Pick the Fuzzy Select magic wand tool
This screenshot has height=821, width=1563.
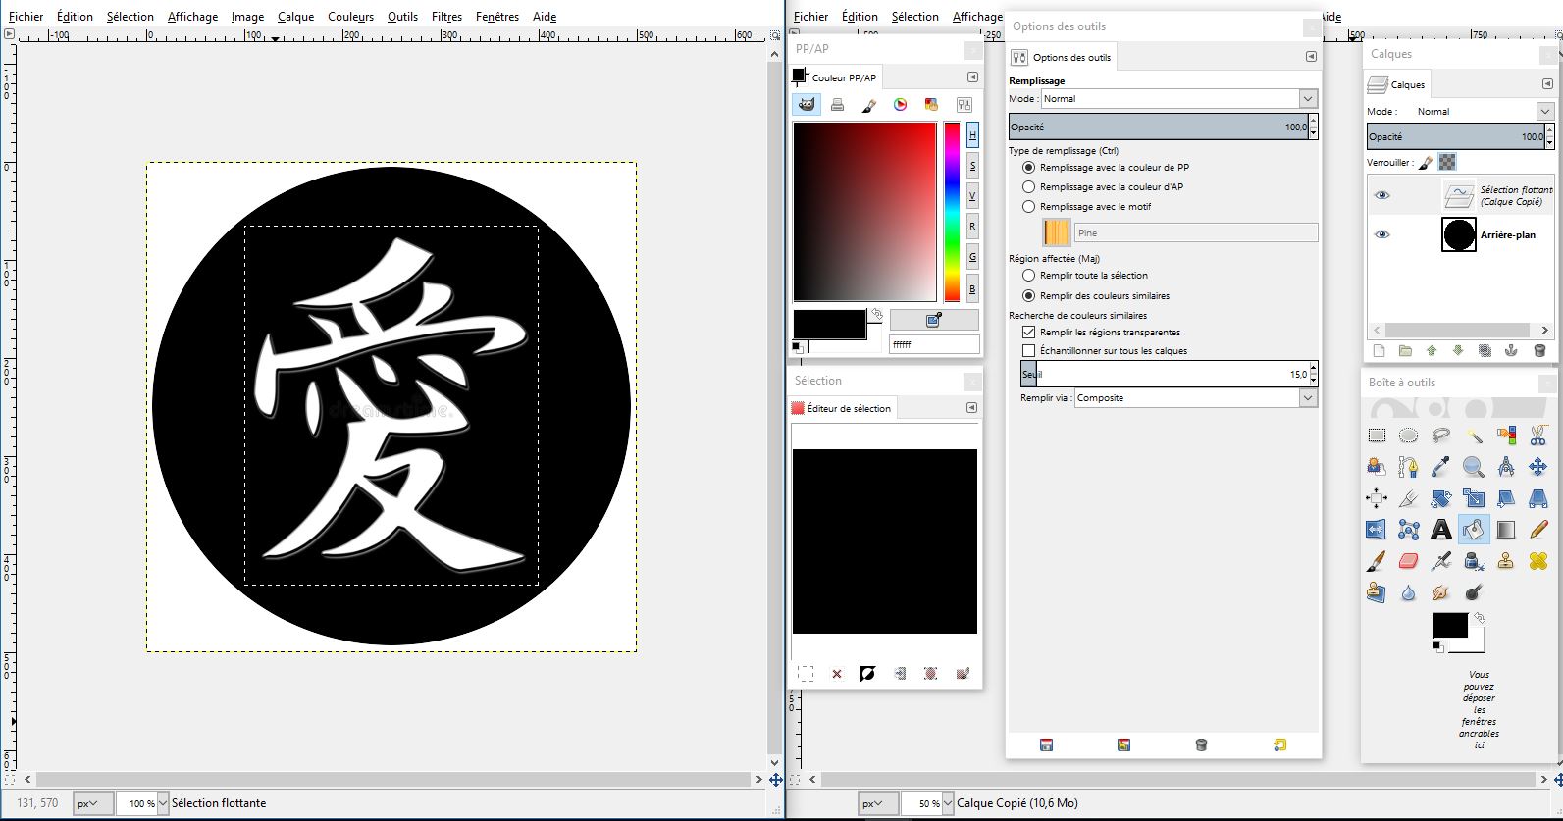pos(1474,436)
